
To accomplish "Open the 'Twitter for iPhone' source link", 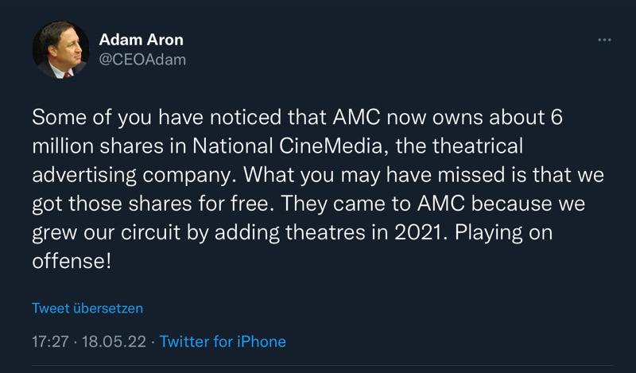I will point(223,342).
